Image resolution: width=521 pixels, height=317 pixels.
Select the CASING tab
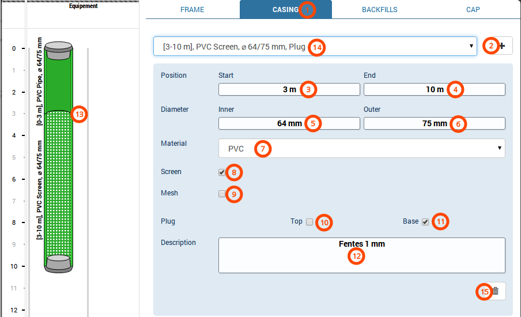pos(285,10)
